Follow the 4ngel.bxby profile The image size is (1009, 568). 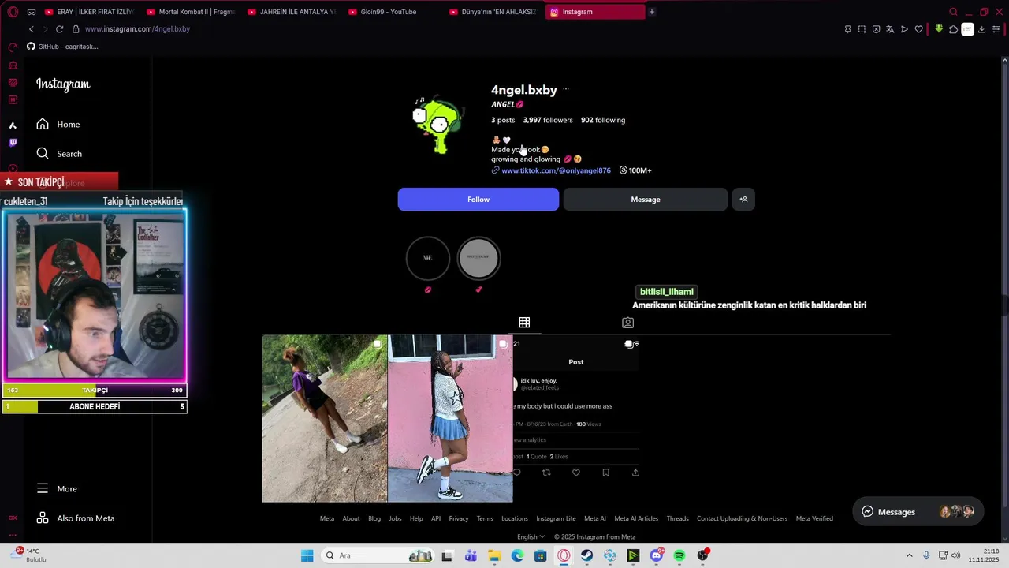tap(478, 200)
